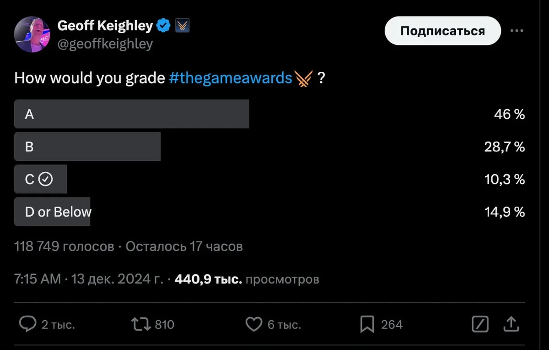Click the reply speech bubble icon

click(x=28, y=324)
